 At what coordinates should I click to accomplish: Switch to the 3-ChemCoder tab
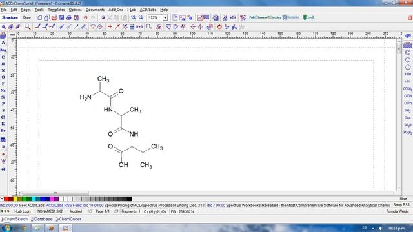click(68, 219)
